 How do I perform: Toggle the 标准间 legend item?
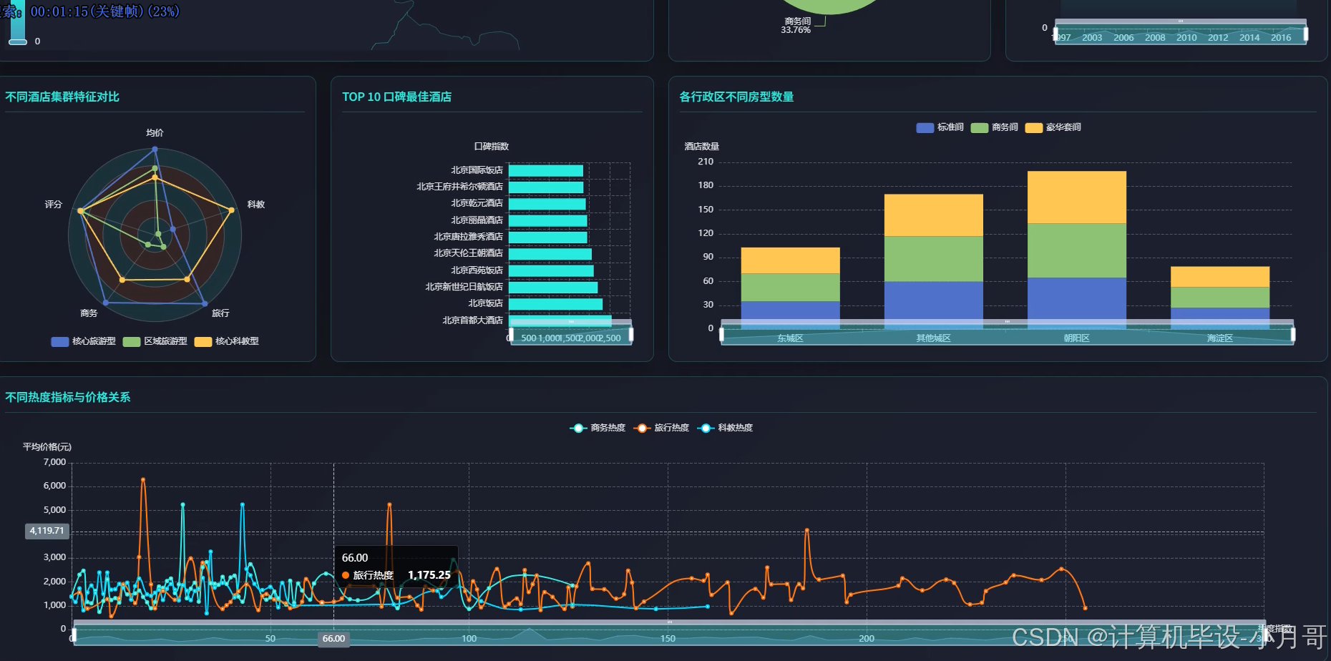(x=940, y=127)
